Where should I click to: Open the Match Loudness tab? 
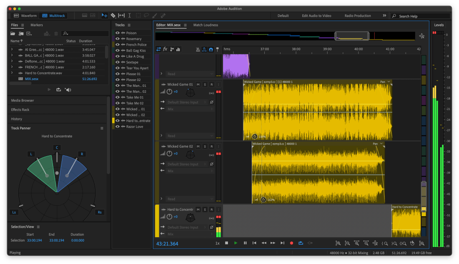pyautogui.click(x=205, y=25)
